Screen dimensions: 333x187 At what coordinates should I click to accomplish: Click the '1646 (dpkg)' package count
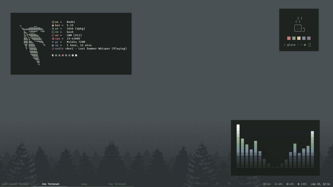pyautogui.click(x=76, y=29)
